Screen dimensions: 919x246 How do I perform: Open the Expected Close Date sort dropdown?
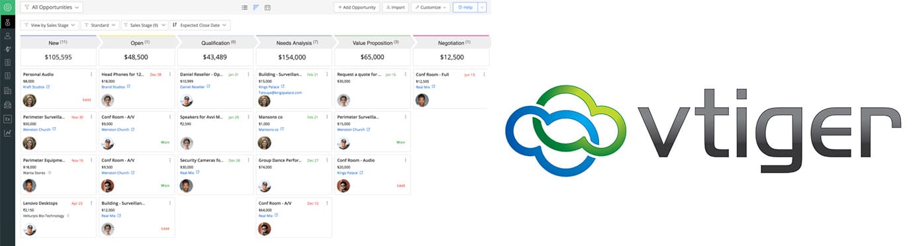(x=201, y=25)
